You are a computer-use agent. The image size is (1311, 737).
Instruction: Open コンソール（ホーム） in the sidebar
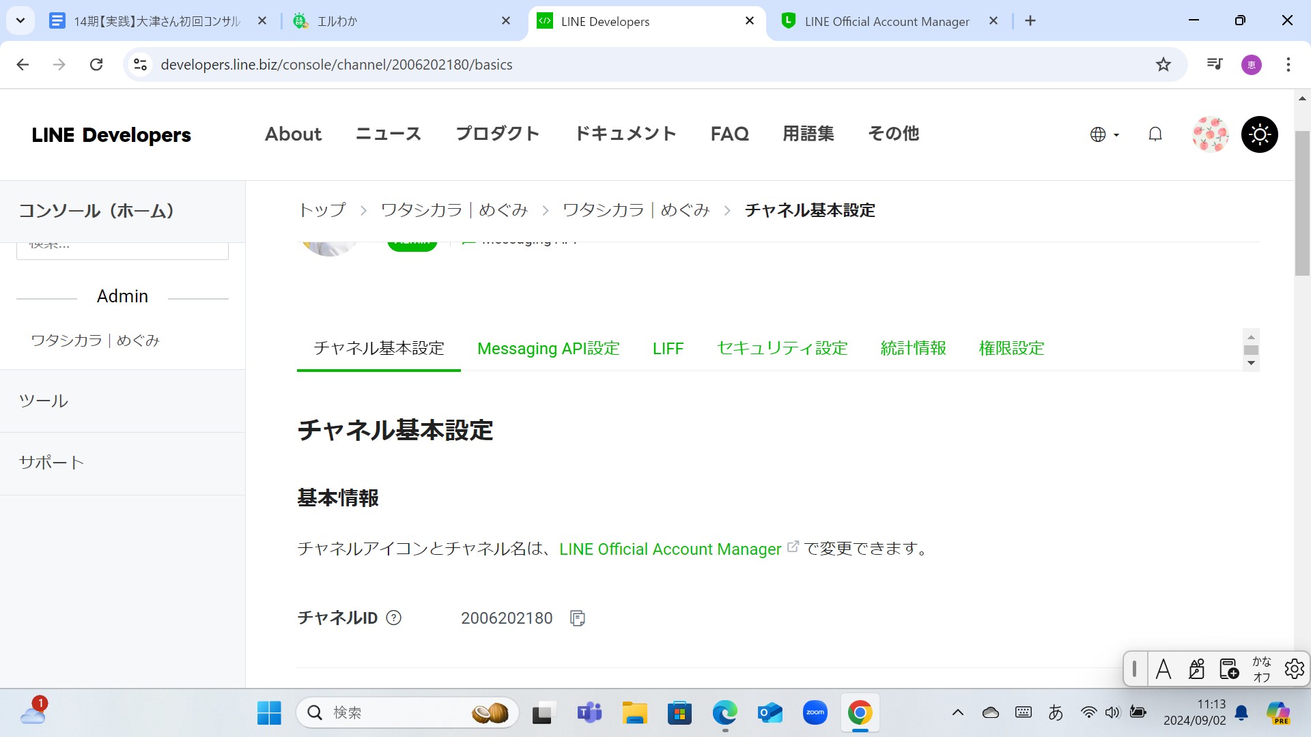[x=96, y=211]
